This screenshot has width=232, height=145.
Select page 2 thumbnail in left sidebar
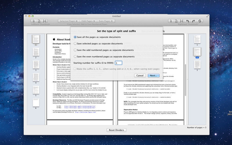(x=36, y=52)
